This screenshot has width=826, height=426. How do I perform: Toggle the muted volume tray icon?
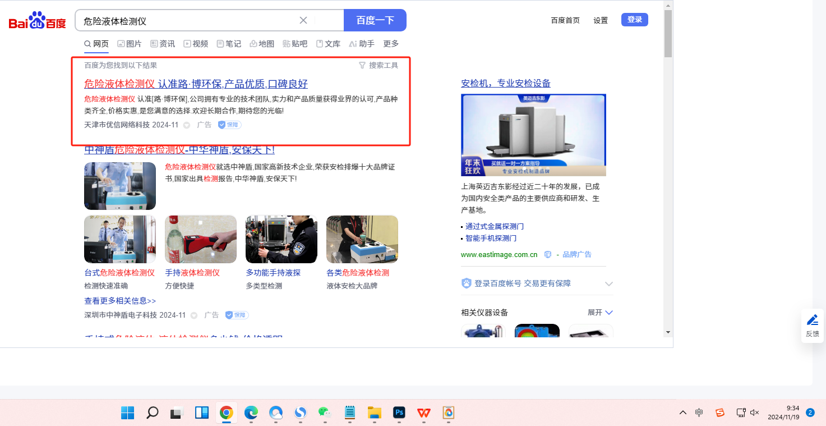pos(755,413)
